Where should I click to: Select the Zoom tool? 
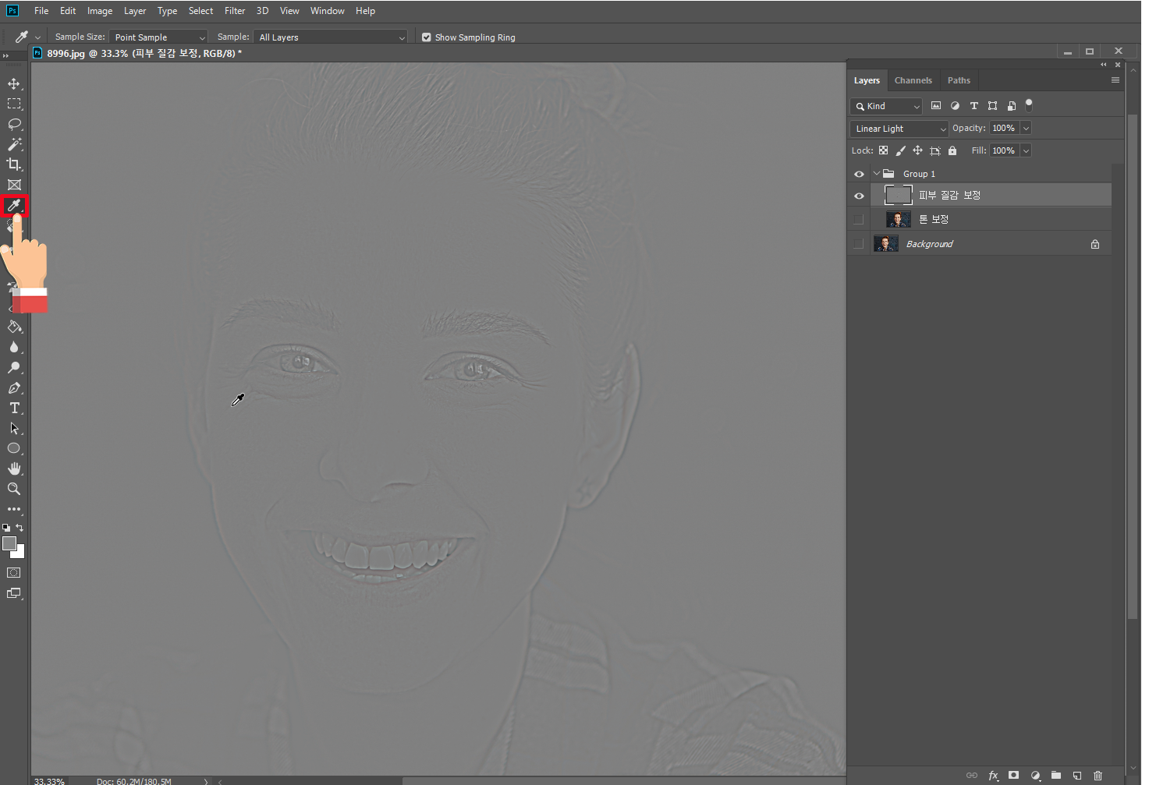14,489
